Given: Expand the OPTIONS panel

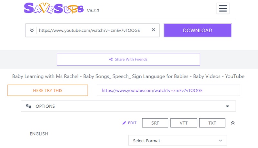Looking at the screenshot, I should pos(128,106).
